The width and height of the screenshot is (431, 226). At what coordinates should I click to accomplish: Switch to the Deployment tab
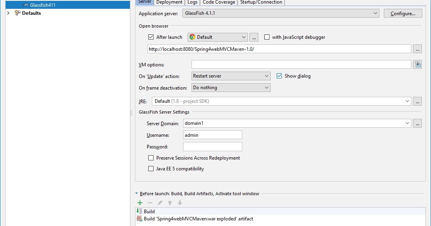coord(169,2)
